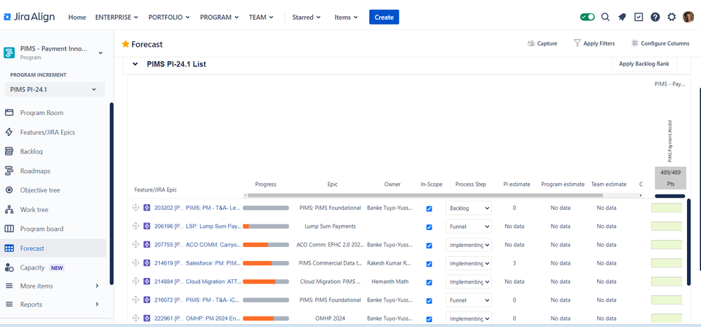Toggle the green switch in top bar

pos(587,17)
